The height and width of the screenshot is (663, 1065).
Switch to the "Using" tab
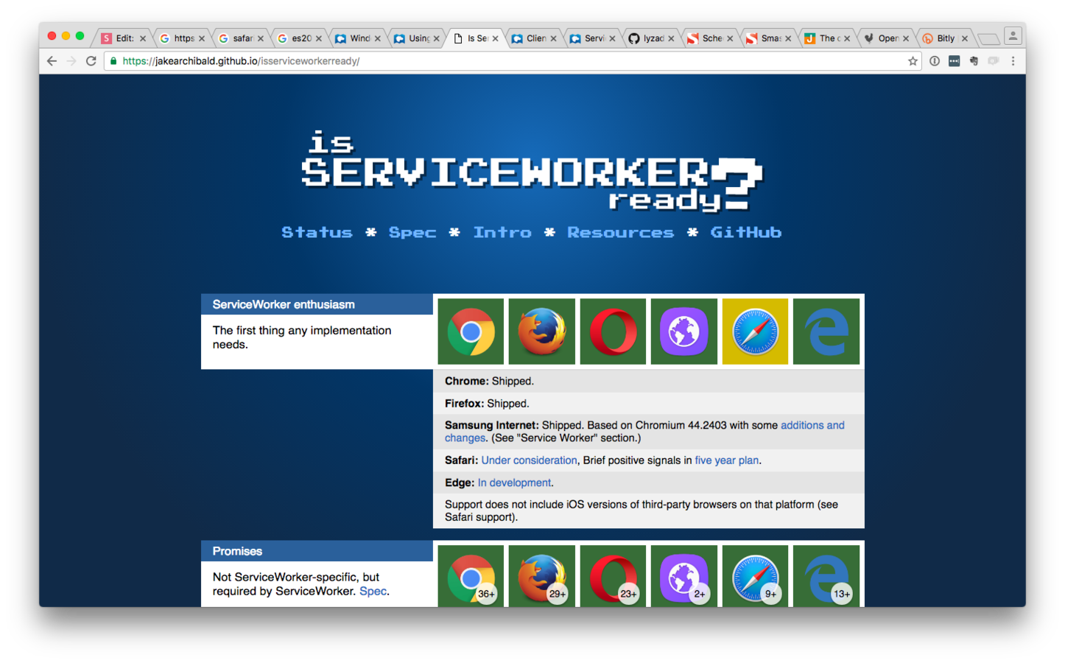coord(418,38)
